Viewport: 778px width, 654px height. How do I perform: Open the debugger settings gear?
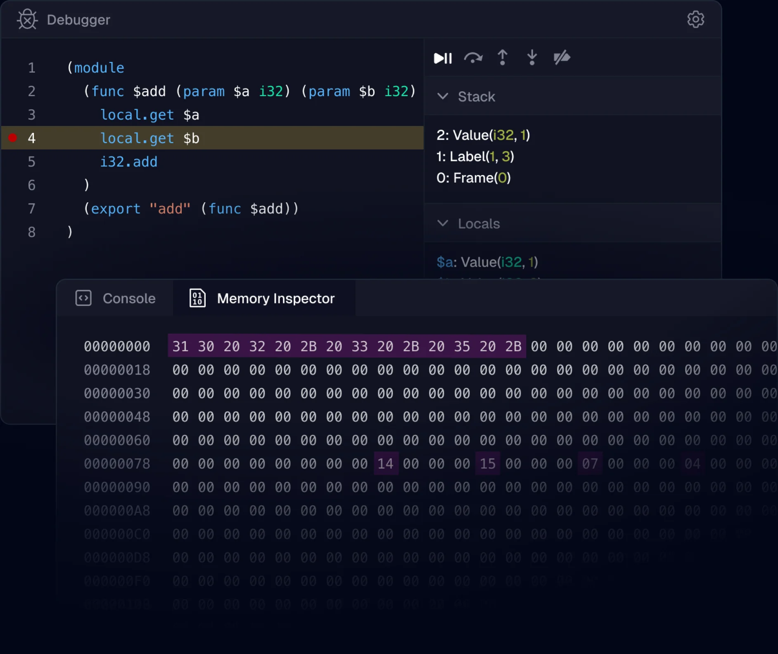pyautogui.click(x=696, y=19)
